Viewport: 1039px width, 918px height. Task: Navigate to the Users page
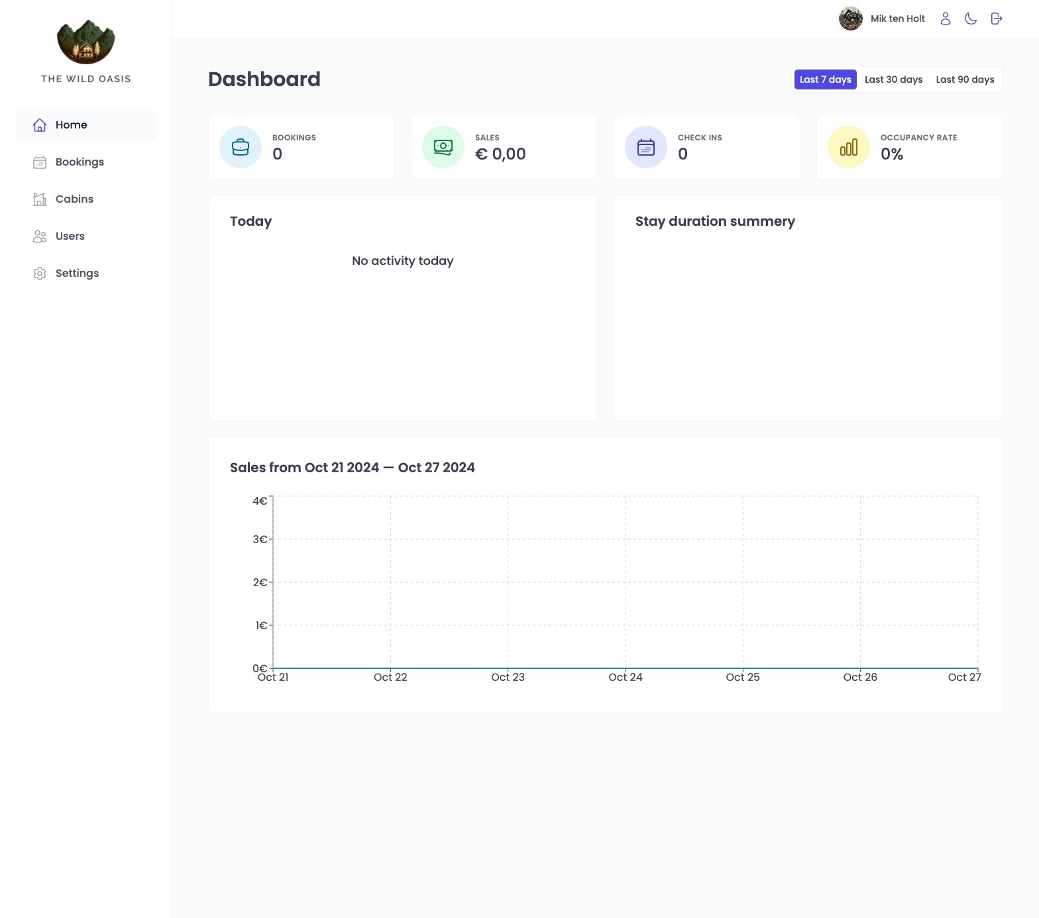point(85,236)
